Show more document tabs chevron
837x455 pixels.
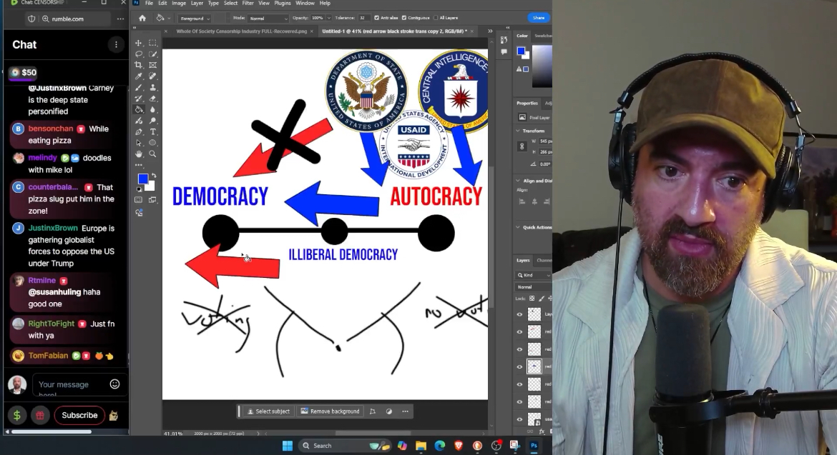point(490,31)
